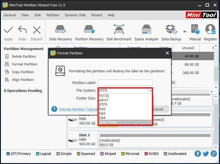Maximize the MiniTool Partition Wizard window
Screen dimensions: 220x164
(x=207, y=5)
